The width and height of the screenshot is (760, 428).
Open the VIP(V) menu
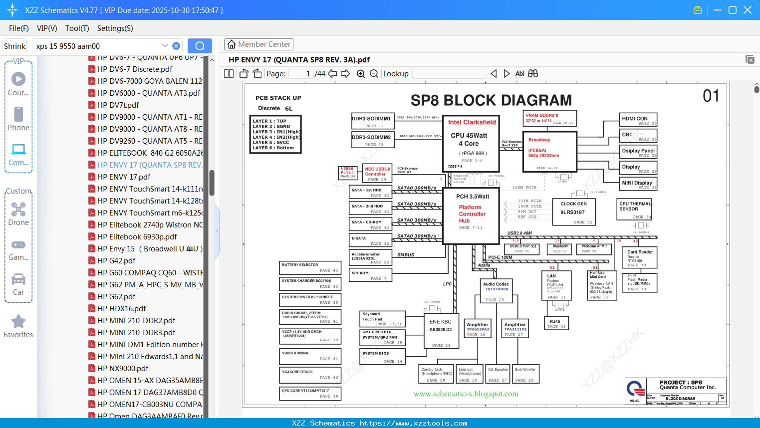[47, 28]
